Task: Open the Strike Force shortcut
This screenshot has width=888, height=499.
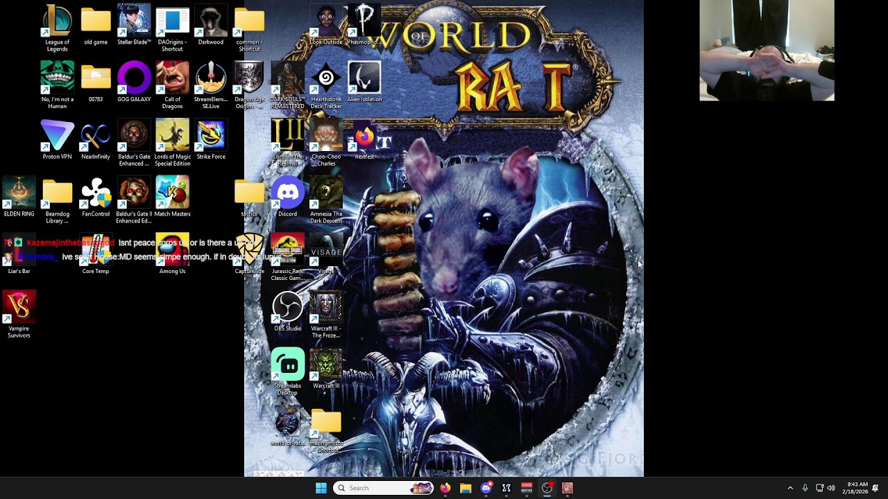Action: point(211,139)
